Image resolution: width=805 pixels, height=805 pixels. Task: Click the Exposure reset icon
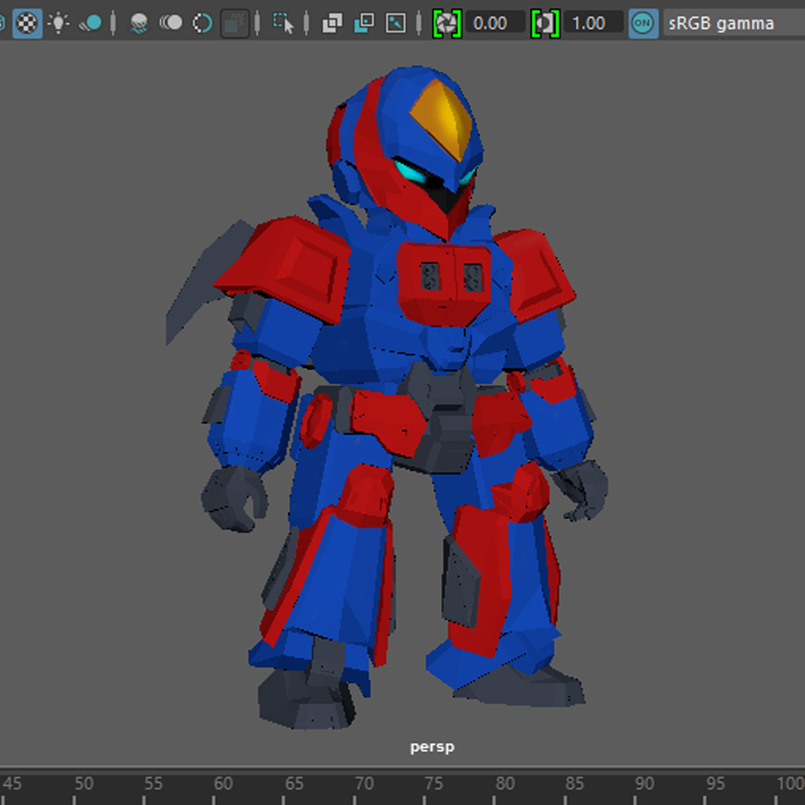[446, 23]
